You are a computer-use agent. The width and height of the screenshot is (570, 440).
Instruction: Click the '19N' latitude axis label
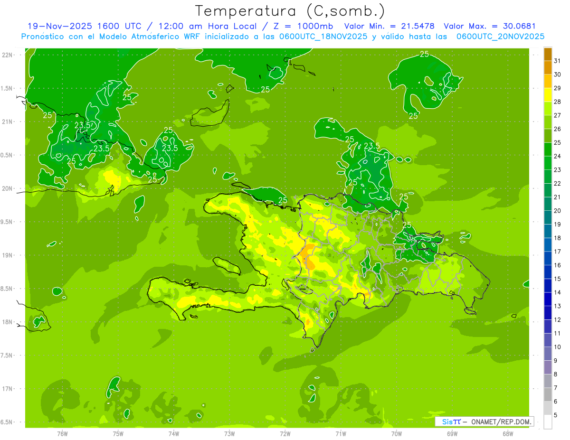click(8, 255)
